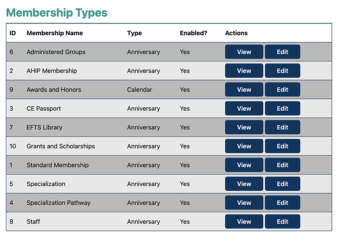Screen dimensions: 339x238
Task: Edit the AHIP Membership type
Action: click(282, 71)
